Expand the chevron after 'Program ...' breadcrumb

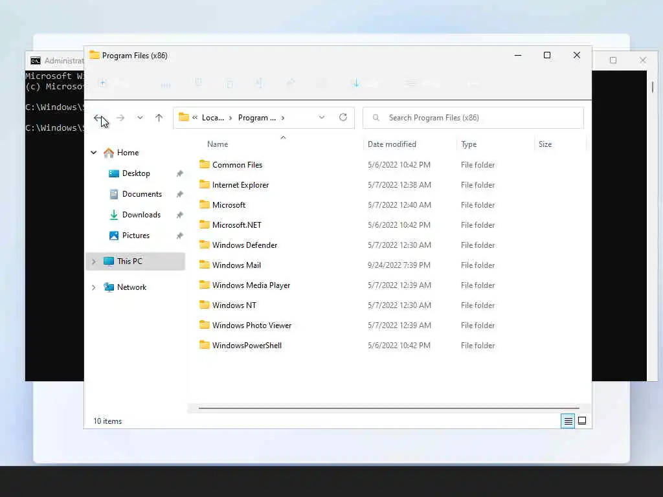[283, 118]
